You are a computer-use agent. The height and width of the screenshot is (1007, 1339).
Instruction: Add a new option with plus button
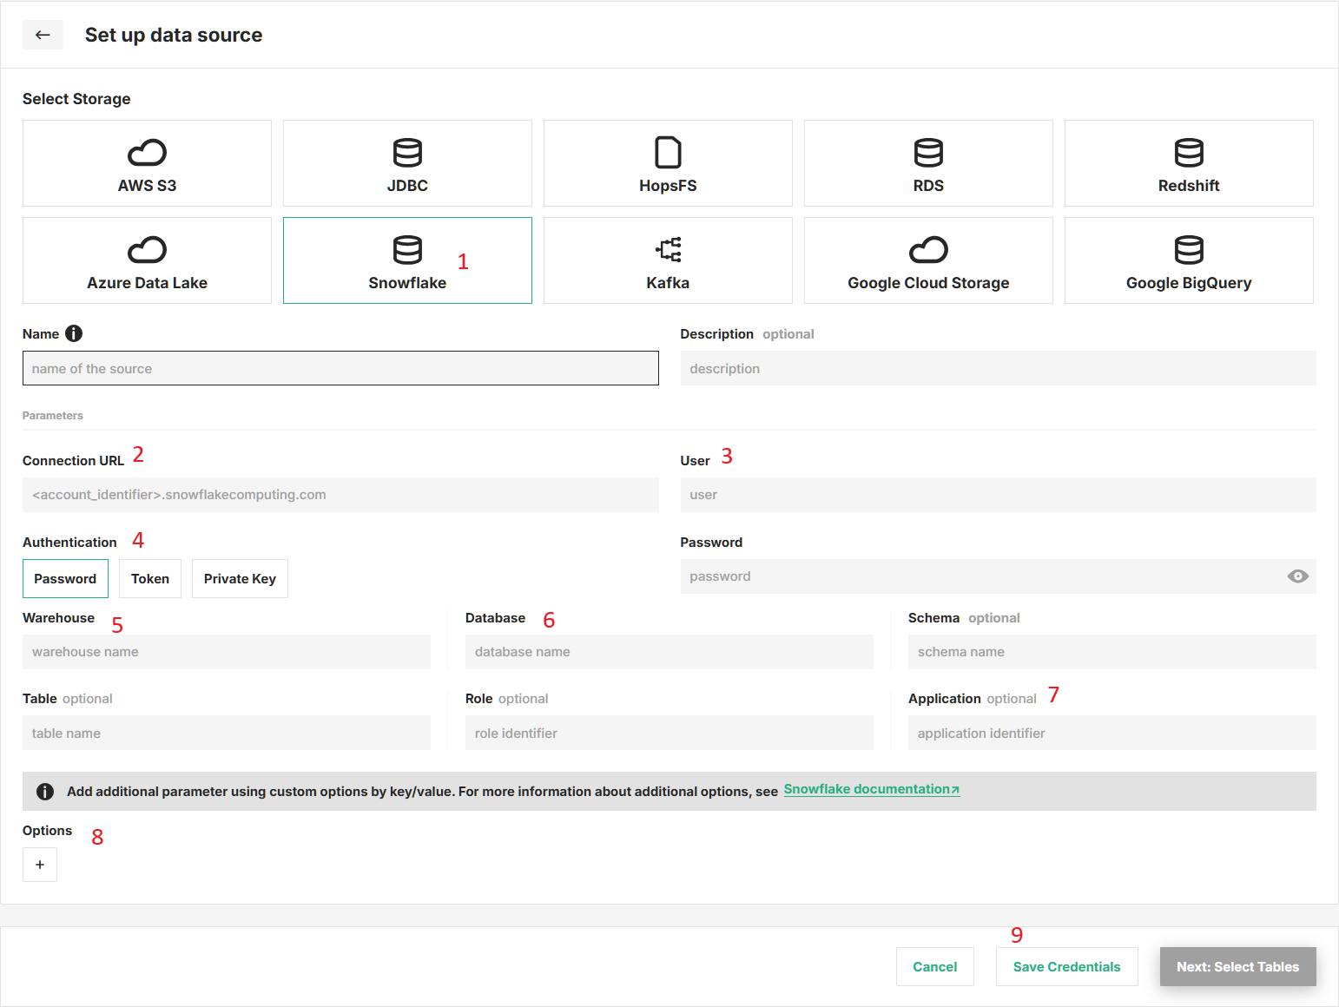tap(40, 865)
